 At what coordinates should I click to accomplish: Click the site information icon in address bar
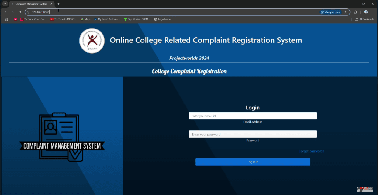pyautogui.click(x=28, y=12)
